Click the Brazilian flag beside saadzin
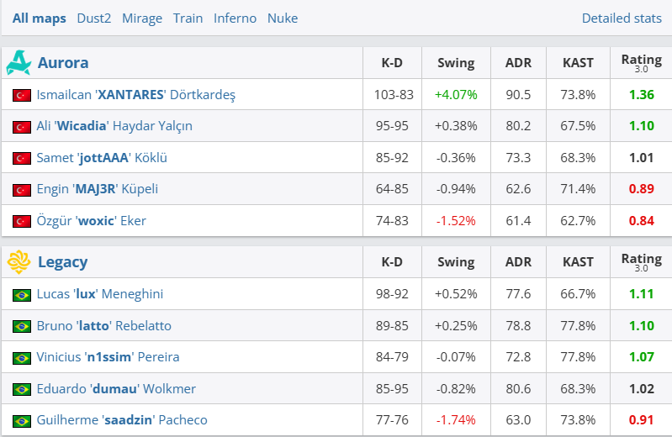The width and height of the screenshot is (672, 437). click(x=22, y=420)
